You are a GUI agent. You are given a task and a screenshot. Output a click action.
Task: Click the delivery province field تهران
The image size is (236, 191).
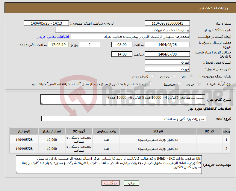coord(167,62)
